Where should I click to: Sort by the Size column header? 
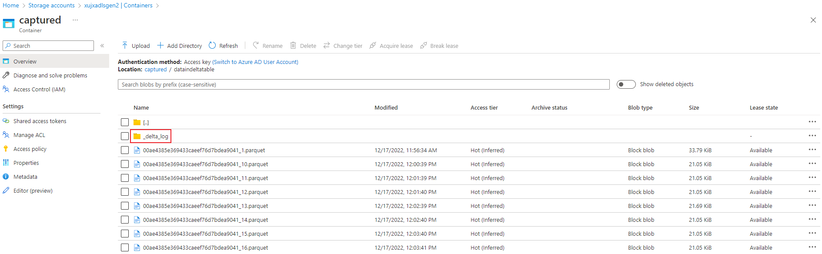(x=694, y=107)
